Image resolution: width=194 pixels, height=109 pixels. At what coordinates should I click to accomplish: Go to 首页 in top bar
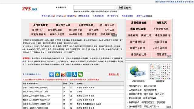157,2
